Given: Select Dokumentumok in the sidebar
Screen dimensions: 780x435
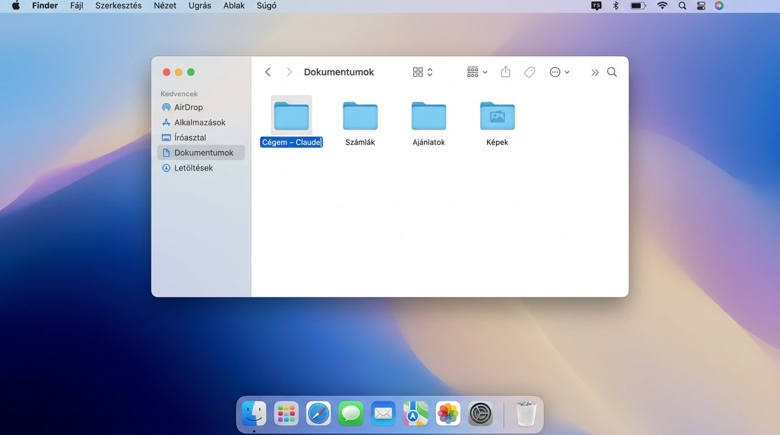Looking at the screenshot, I should (x=201, y=153).
